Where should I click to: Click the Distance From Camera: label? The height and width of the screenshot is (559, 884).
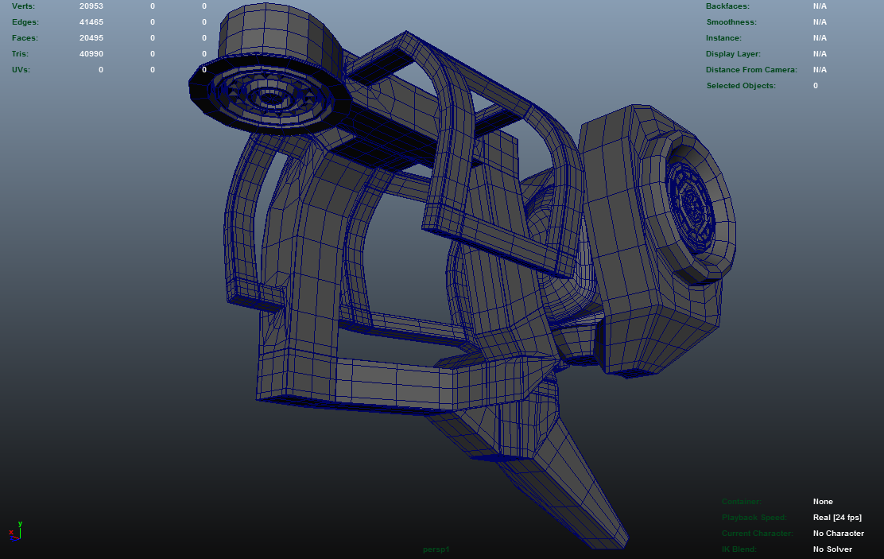pos(751,69)
